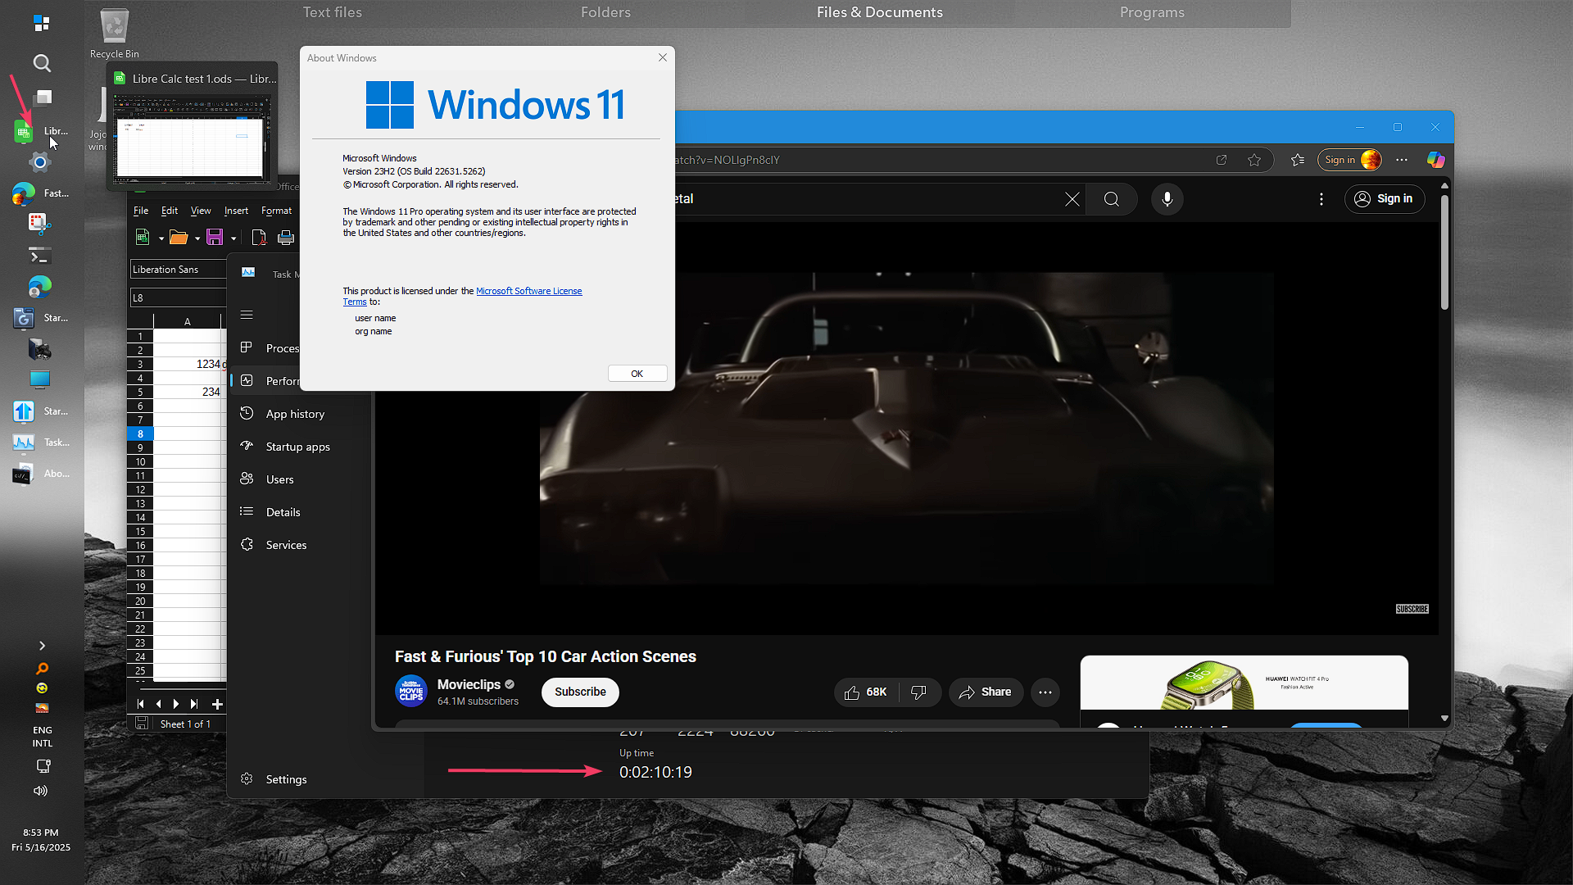Open the File menu in Calc
The height and width of the screenshot is (885, 1573).
141,211
